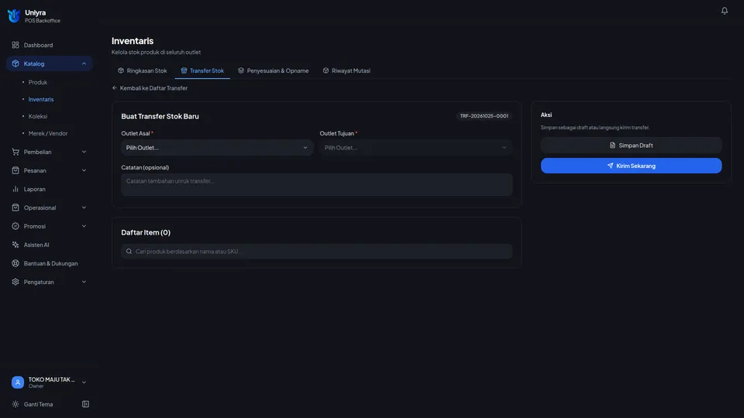Click Kembali ke Daftar Transfer link
744x418 pixels.
150,88
